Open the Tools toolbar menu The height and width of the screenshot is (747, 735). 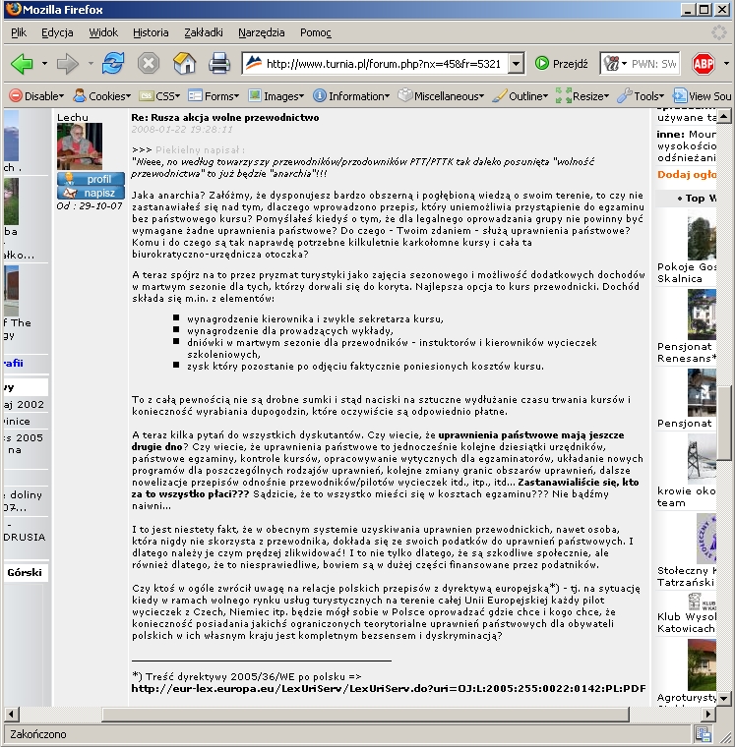[641, 96]
